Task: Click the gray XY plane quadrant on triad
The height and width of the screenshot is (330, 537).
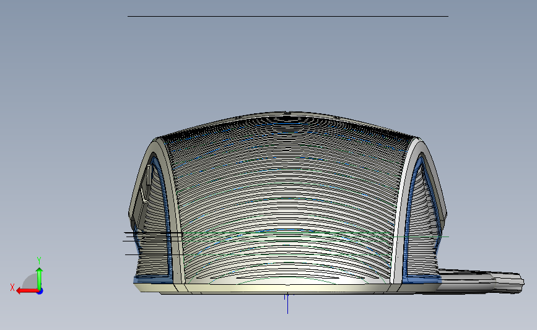Action: [30, 282]
